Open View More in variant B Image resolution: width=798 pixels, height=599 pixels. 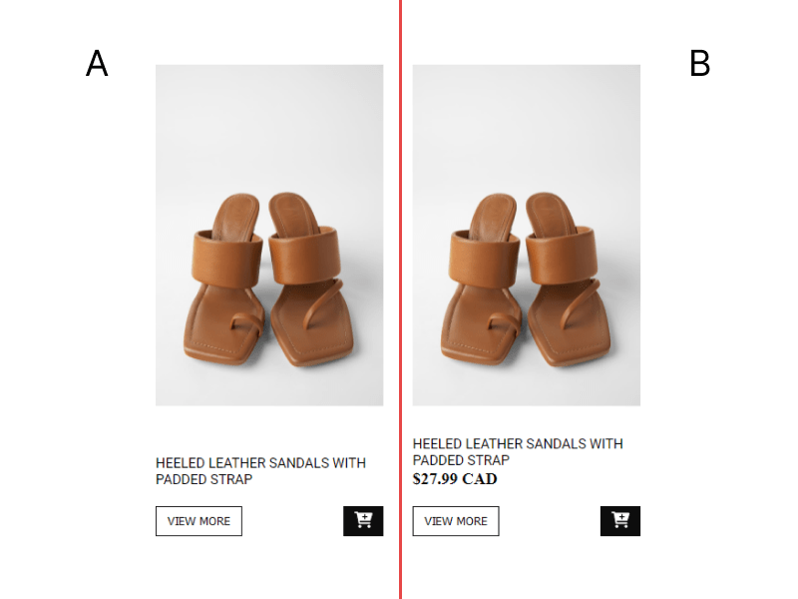[x=456, y=520]
